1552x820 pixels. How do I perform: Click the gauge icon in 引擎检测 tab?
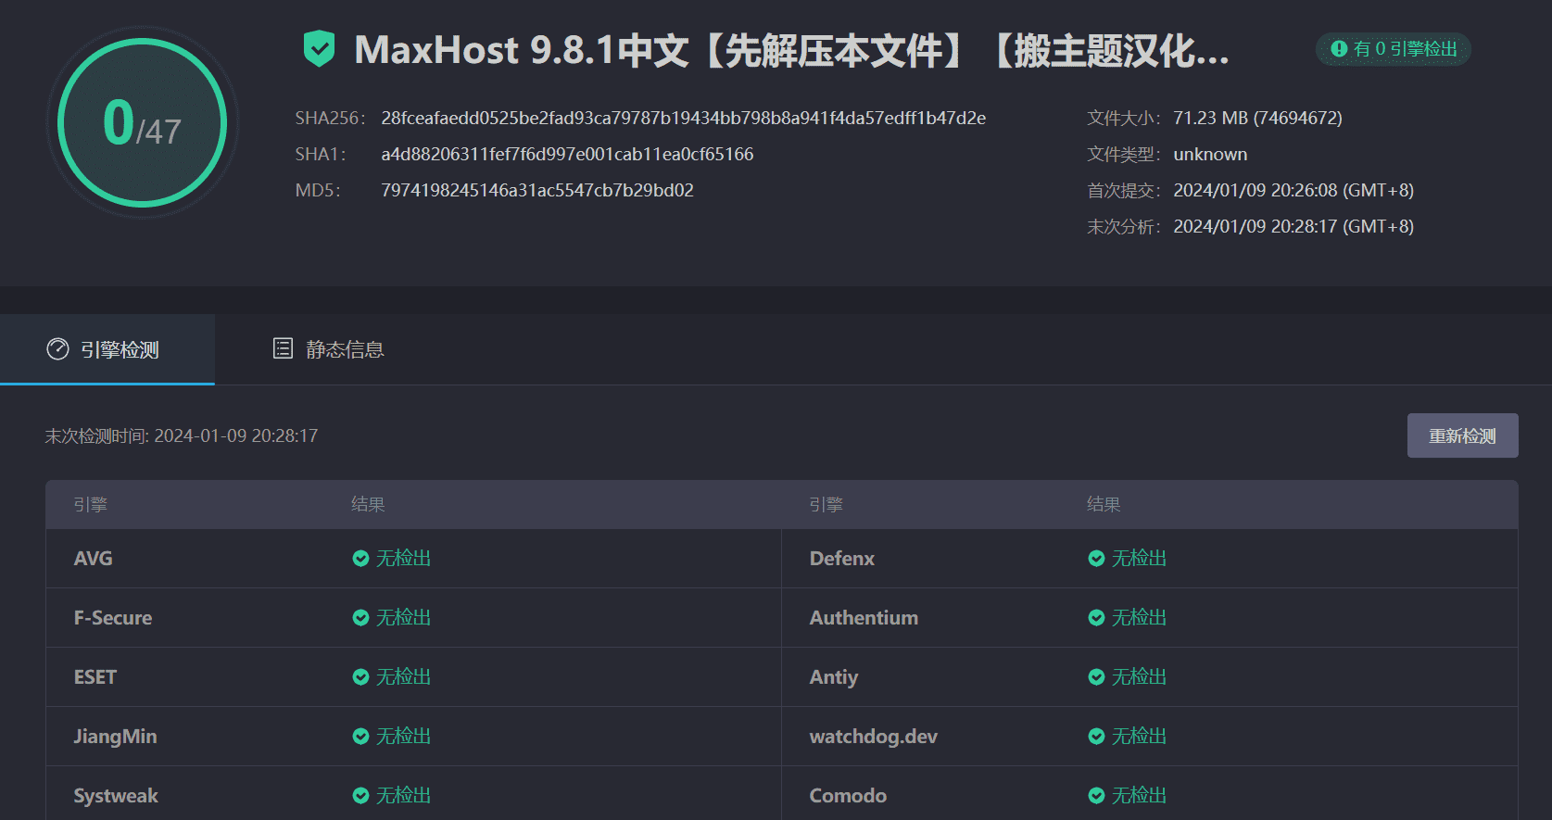click(x=57, y=349)
